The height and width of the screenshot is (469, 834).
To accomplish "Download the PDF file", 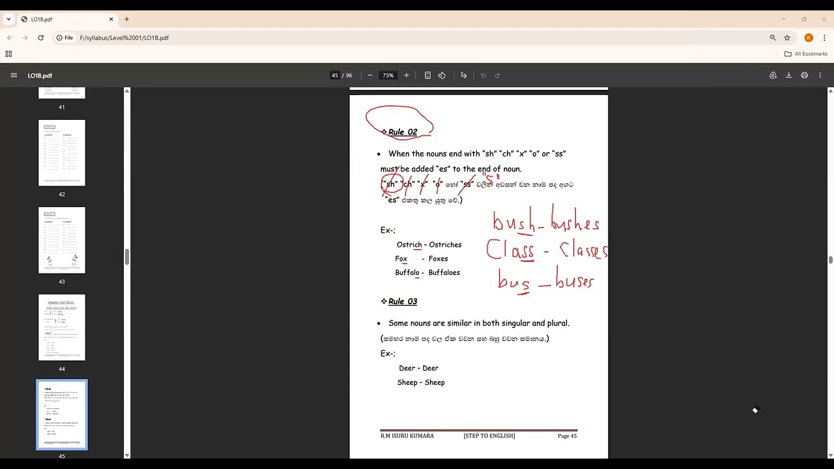I will pos(788,76).
